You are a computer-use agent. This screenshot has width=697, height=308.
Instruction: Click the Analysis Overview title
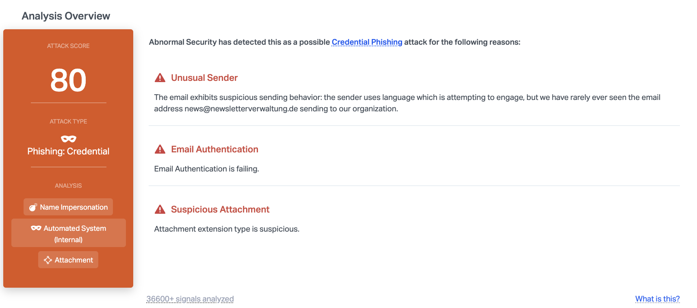[x=66, y=16]
